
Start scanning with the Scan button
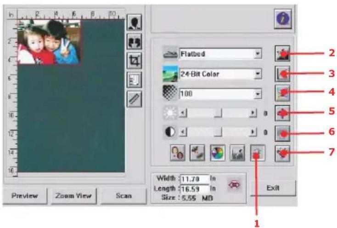coord(124,196)
